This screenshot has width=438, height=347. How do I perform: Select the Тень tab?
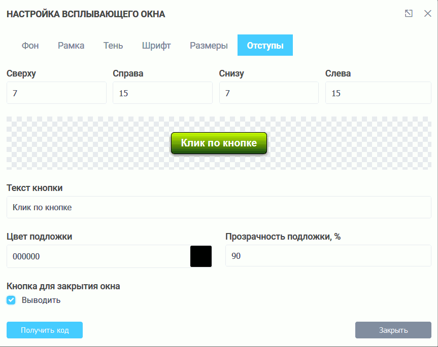pyautogui.click(x=113, y=45)
